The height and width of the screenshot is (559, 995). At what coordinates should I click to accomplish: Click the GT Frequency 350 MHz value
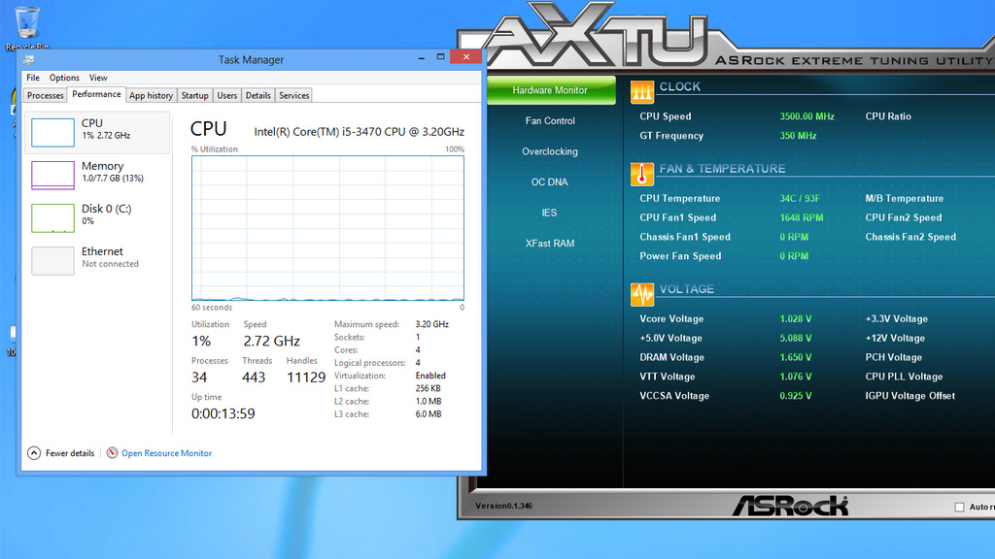point(798,136)
